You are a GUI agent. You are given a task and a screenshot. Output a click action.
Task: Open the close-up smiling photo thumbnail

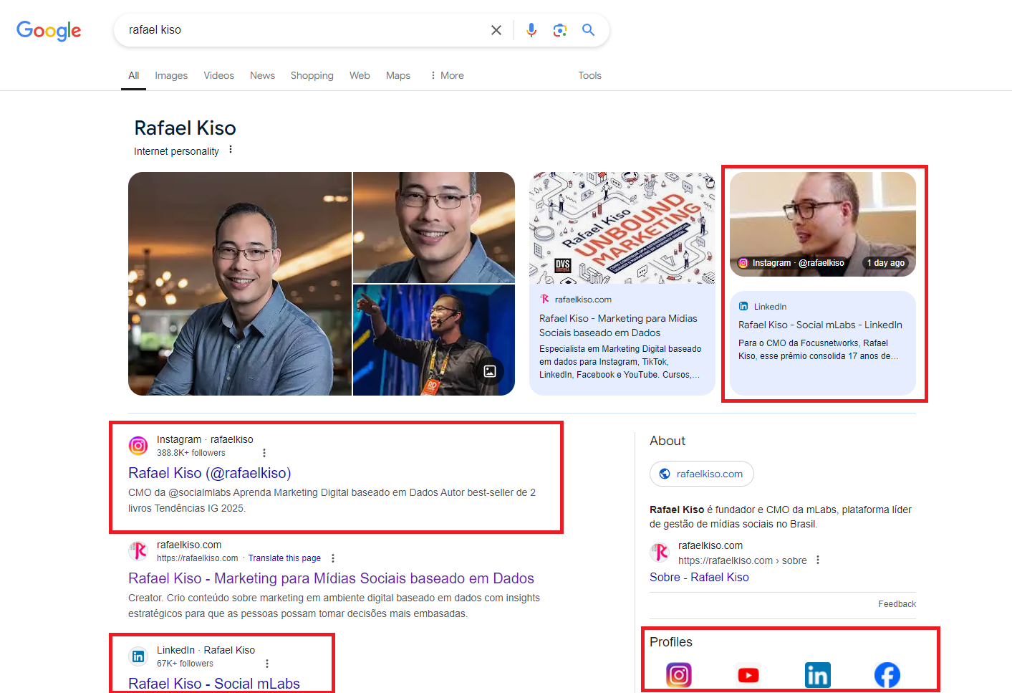point(434,227)
